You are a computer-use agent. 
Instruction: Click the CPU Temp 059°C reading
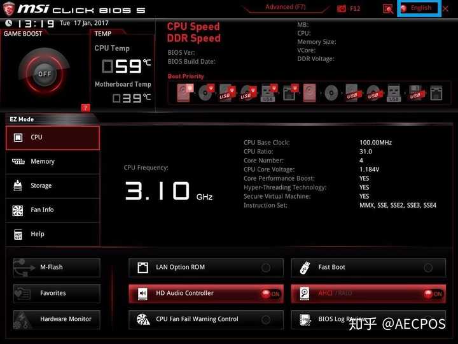click(126, 66)
